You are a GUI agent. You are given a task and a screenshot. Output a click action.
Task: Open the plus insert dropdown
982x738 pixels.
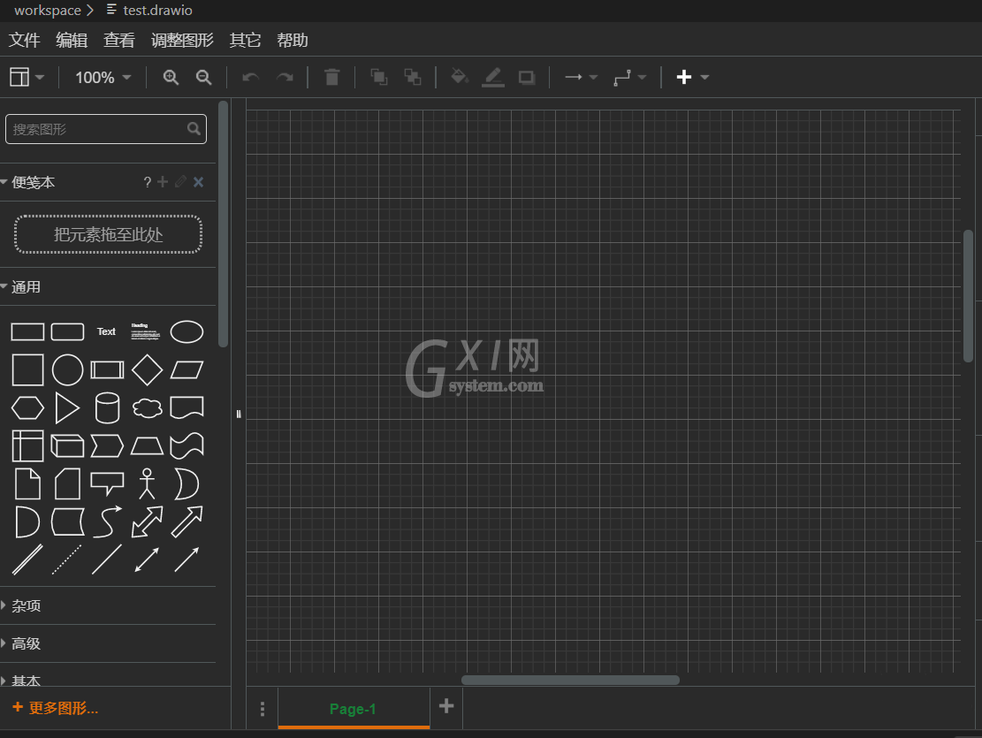(x=692, y=77)
